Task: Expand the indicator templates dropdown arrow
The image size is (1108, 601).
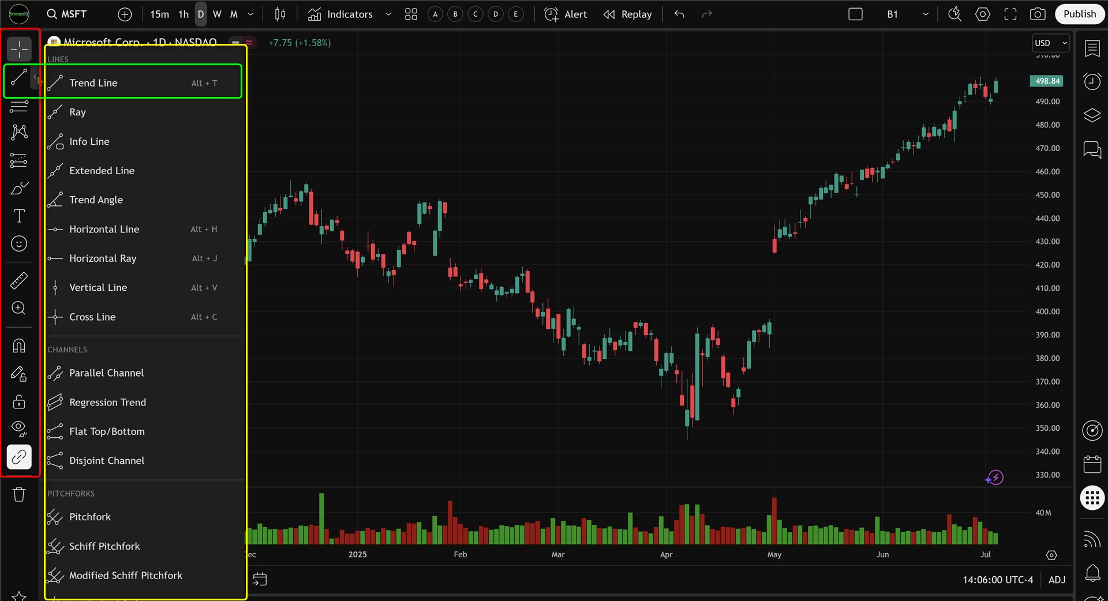Action: coord(388,14)
